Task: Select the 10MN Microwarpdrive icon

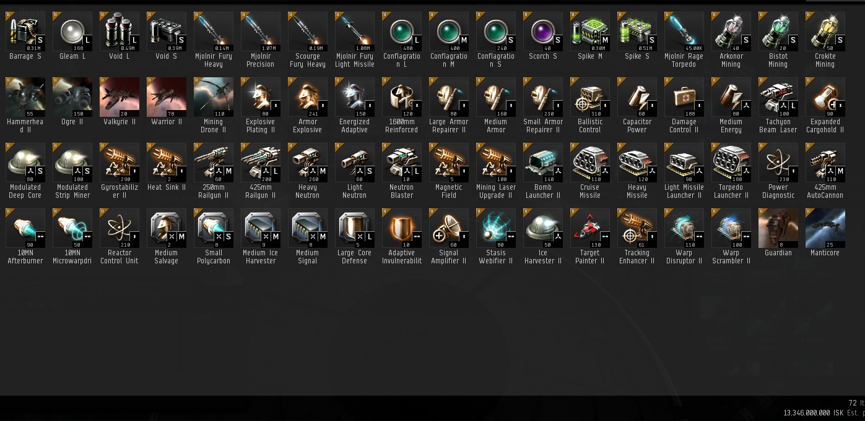Action: coord(72,228)
